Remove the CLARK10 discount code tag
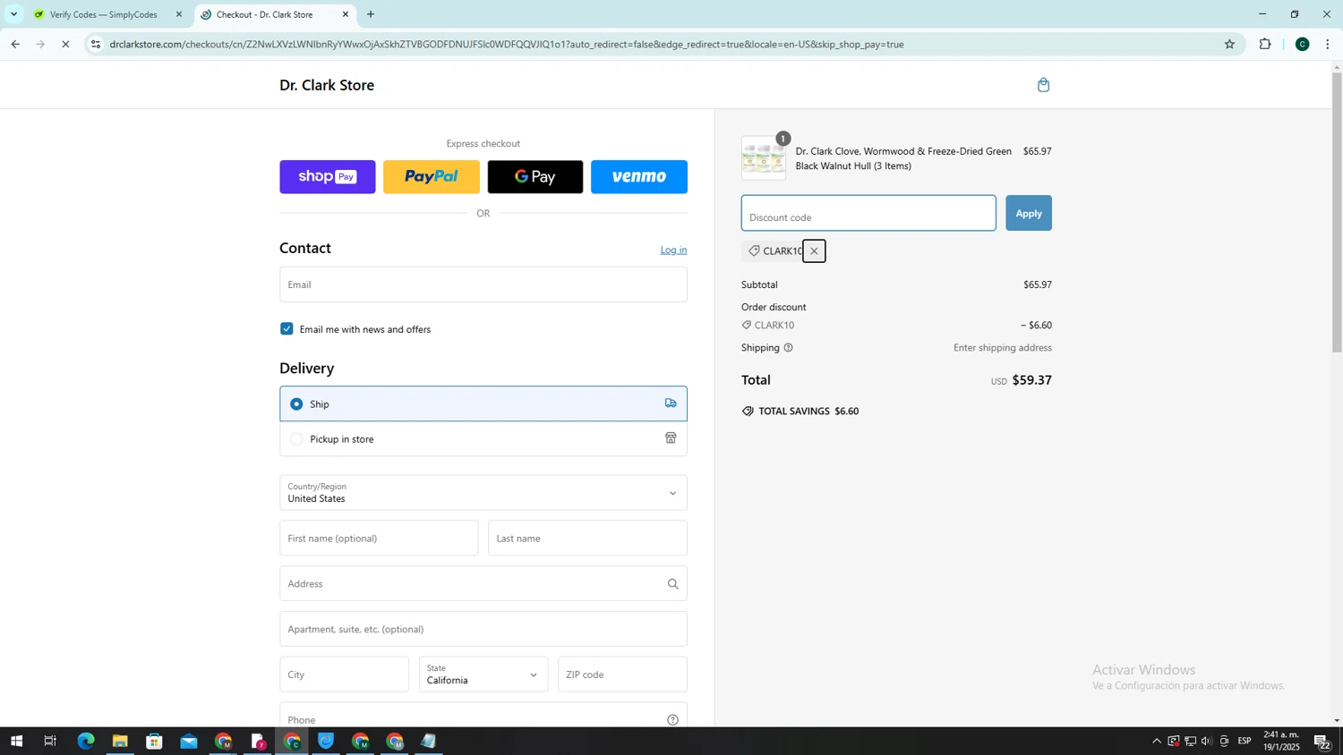The width and height of the screenshot is (1343, 755). point(814,251)
